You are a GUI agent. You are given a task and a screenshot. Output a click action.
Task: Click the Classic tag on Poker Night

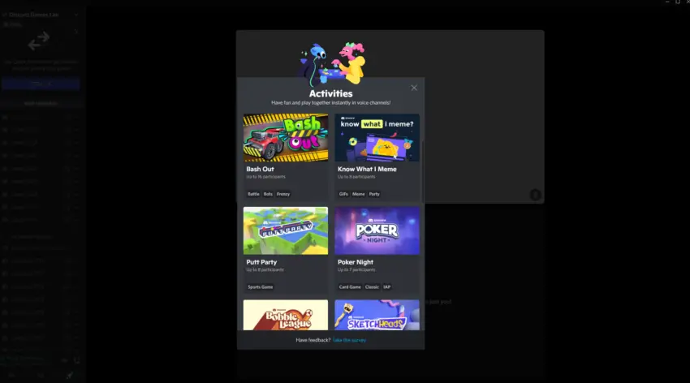tap(372, 286)
